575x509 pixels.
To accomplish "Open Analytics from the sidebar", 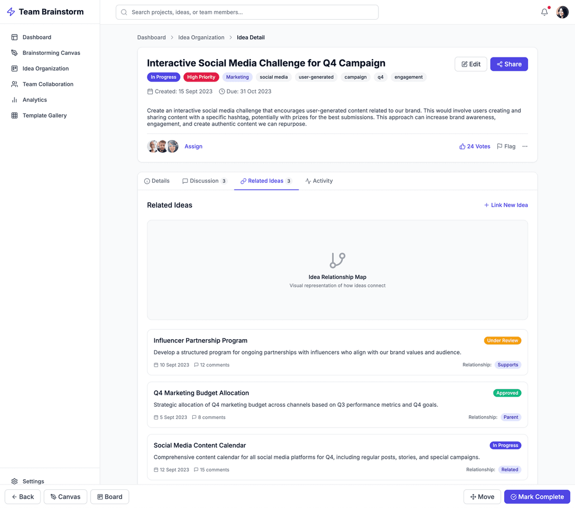I will (x=35, y=100).
